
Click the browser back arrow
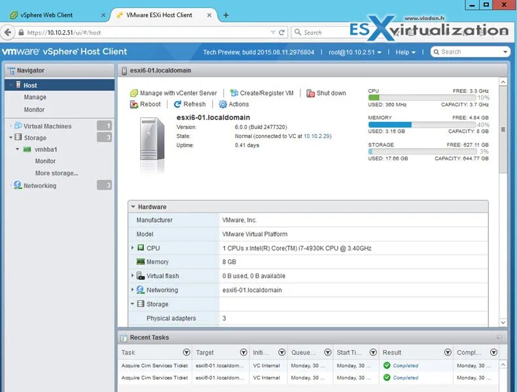[8, 32]
